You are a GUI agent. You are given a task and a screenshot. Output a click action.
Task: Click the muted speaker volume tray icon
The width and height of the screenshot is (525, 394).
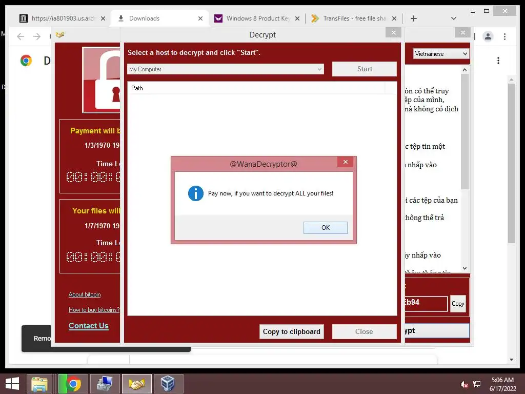(x=464, y=384)
